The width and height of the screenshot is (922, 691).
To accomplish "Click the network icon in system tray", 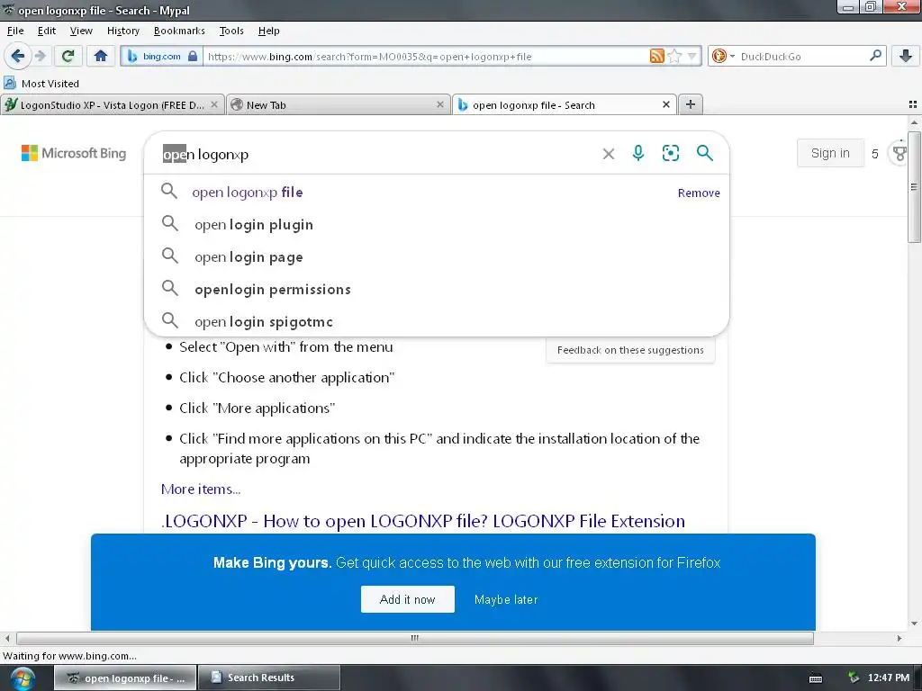I will (854, 678).
